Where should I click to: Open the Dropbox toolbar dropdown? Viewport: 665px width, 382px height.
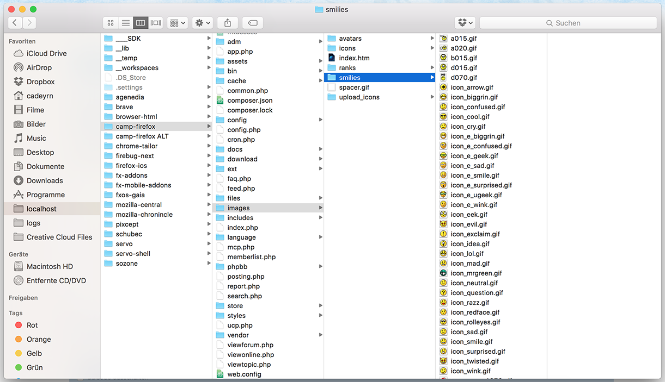(465, 23)
